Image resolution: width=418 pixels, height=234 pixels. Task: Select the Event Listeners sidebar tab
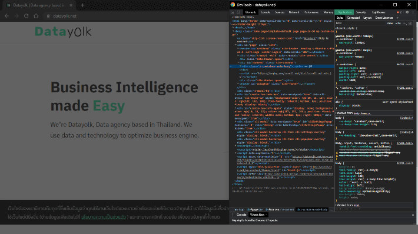tap(384, 18)
